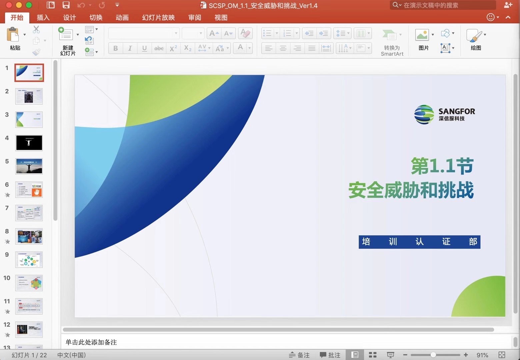Click the 91% zoom level
This screenshot has height=360, width=520.
[x=482, y=355]
